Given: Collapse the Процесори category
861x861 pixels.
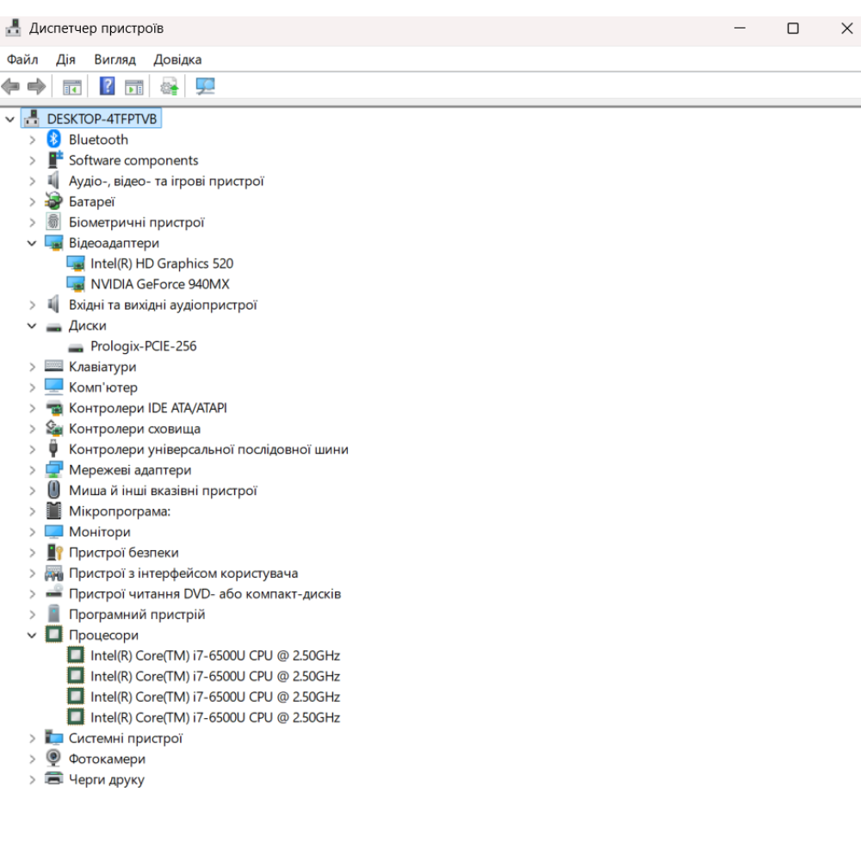Looking at the screenshot, I should [x=32, y=635].
